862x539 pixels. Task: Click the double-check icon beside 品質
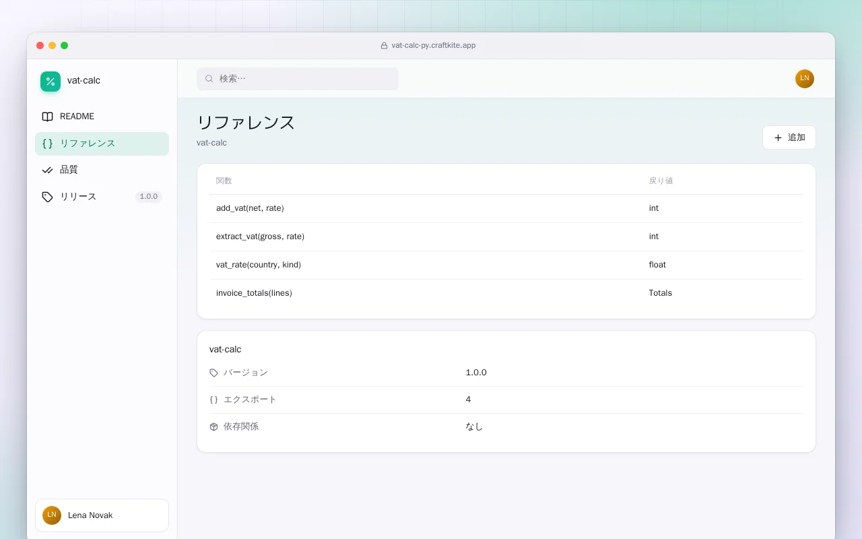[x=47, y=170]
